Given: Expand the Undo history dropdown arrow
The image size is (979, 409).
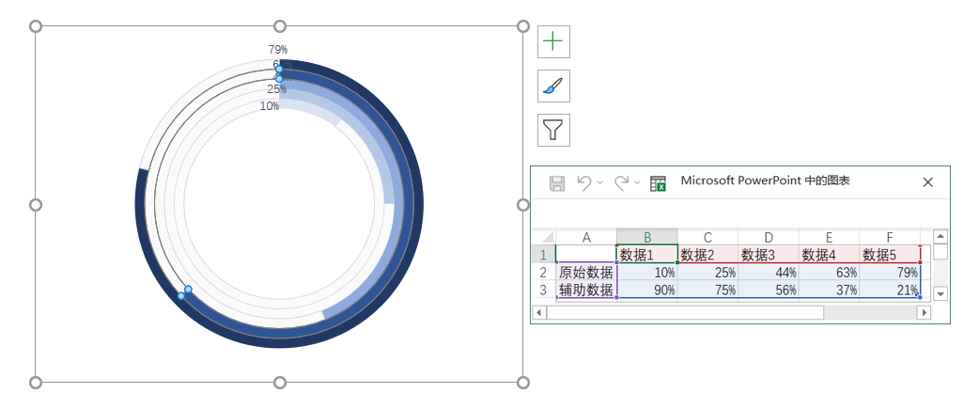Looking at the screenshot, I should [x=599, y=183].
